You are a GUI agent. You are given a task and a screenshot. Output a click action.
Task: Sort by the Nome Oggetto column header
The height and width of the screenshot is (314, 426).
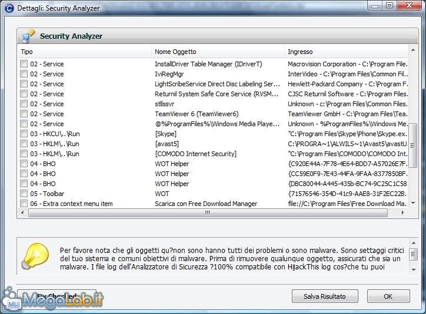pos(218,52)
